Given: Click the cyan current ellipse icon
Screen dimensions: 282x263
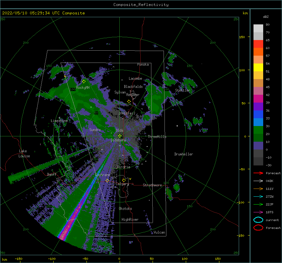Looking at the screenshot, I should point(258,220).
